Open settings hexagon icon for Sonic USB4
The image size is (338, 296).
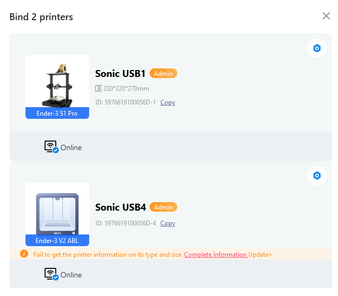[x=317, y=176]
